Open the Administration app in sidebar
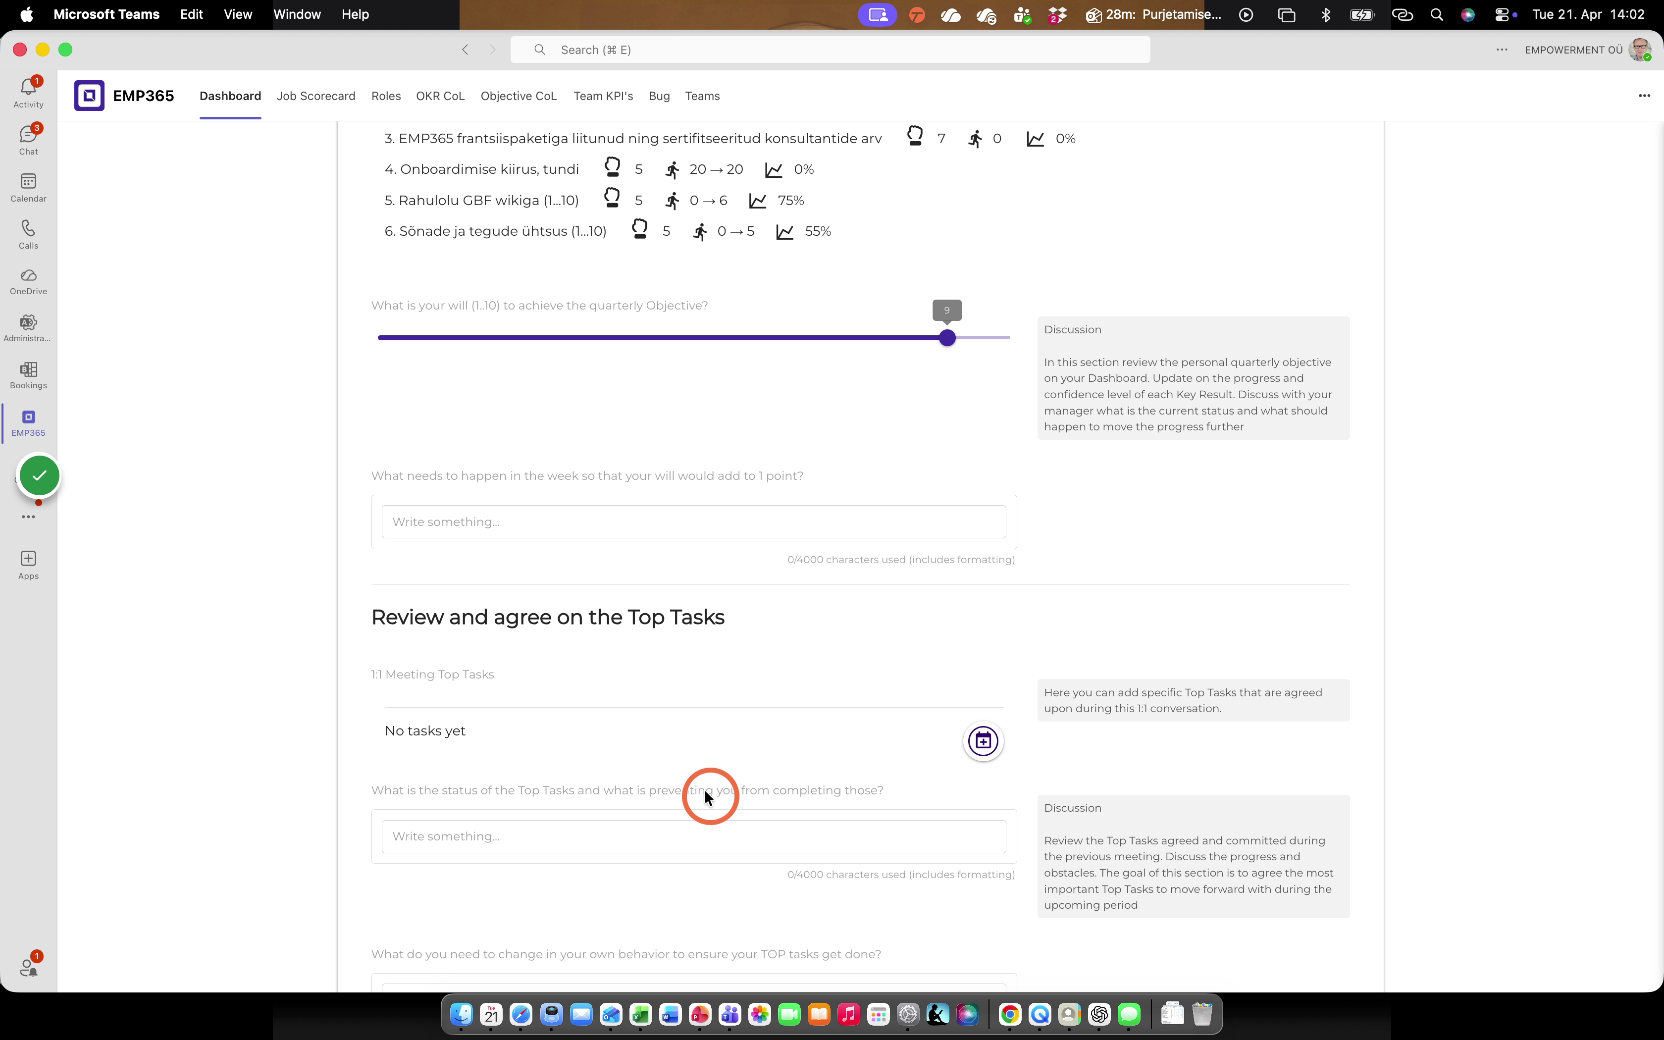Image resolution: width=1664 pixels, height=1040 pixels. pyautogui.click(x=28, y=328)
